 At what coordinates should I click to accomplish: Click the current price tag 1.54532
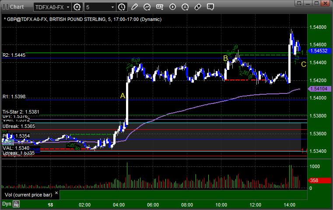pyautogui.click(x=319, y=51)
